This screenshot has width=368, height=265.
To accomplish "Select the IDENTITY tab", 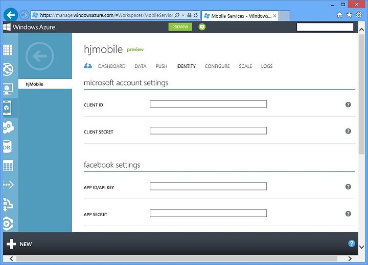I will pyautogui.click(x=186, y=66).
